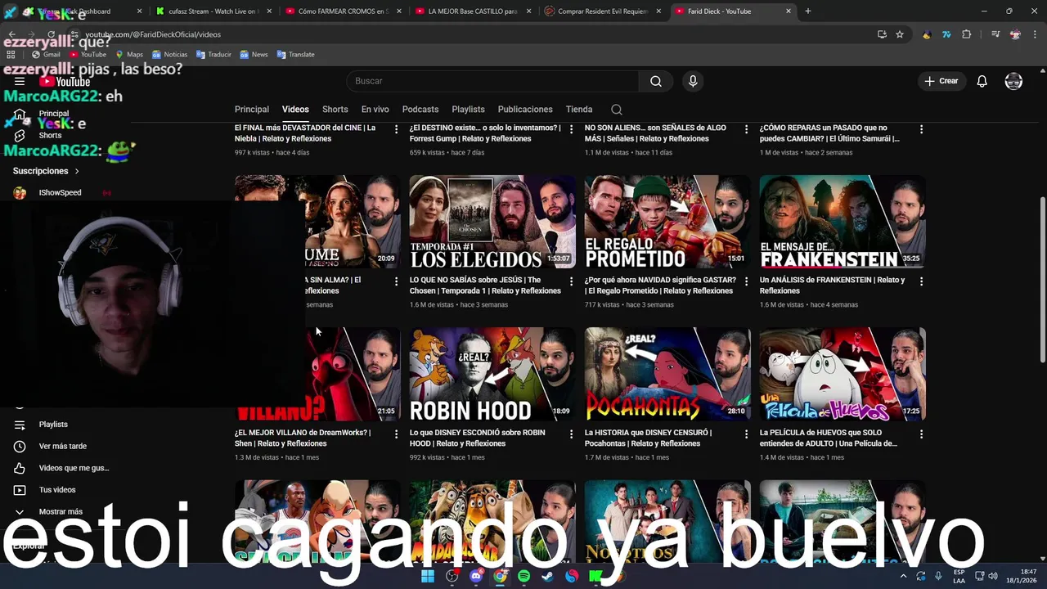Open Playlists in the left sidebar

click(53, 425)
